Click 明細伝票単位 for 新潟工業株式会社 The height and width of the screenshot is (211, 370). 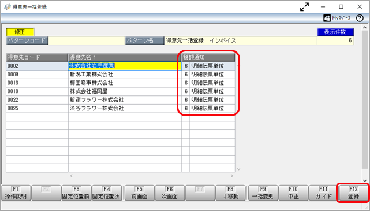pos(212,75)
